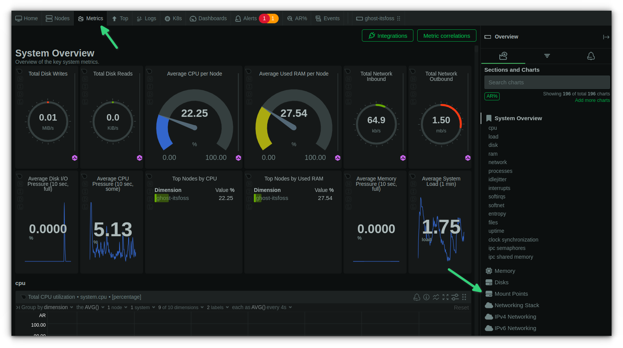Viewport: 623px width, 348px height.
Task: Open the 1 system instances dropdown
Action: click(x=143, y=307)
